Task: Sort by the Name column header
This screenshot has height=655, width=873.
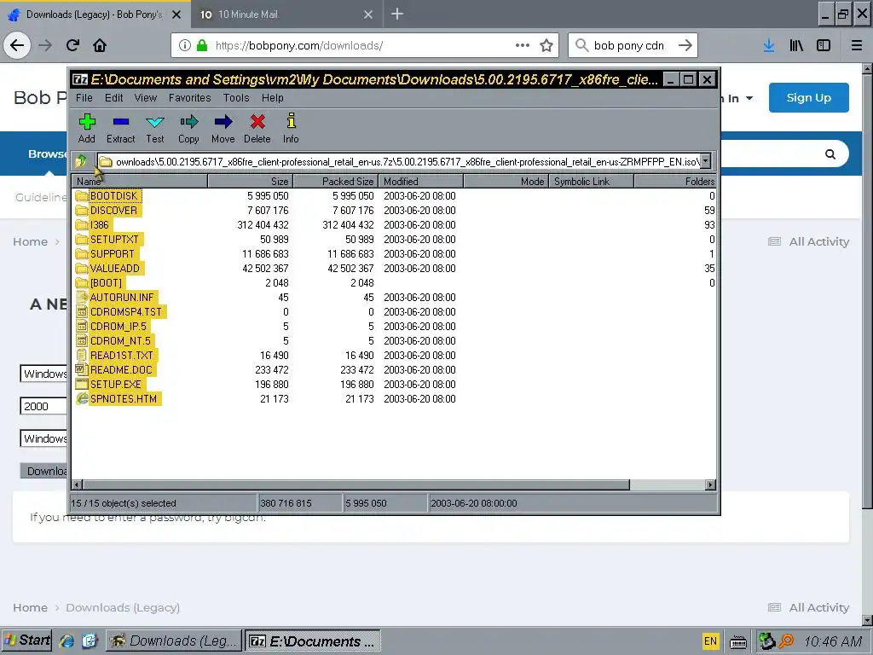Action: [139, 182]
